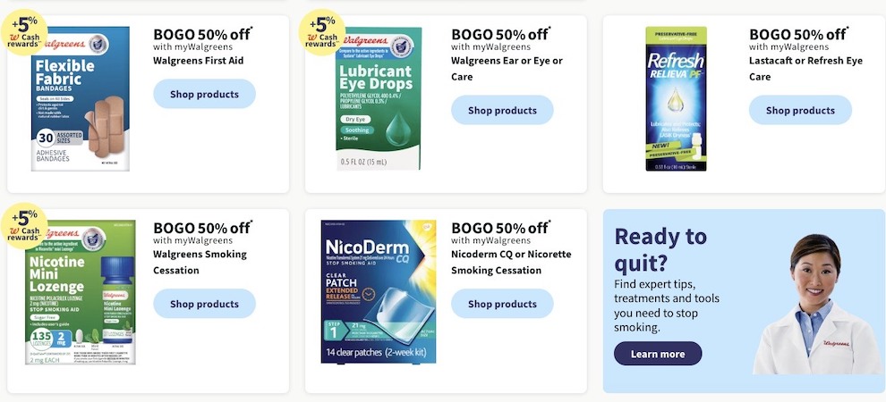Viewport: 886px width, 402px height.
Task: Select the Refresh Relieva PF product image
Action: 676,98
